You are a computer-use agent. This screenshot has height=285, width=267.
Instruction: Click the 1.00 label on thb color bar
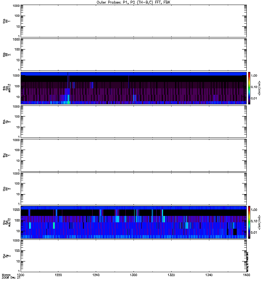point(254,76)
